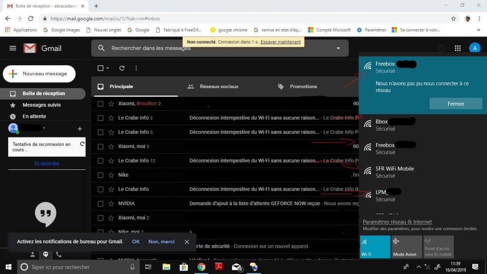Expand the select-all checkbox dropdown arrow
This screenshot has width=487, height=274.
pyautogui.click(x=108, y=68)
